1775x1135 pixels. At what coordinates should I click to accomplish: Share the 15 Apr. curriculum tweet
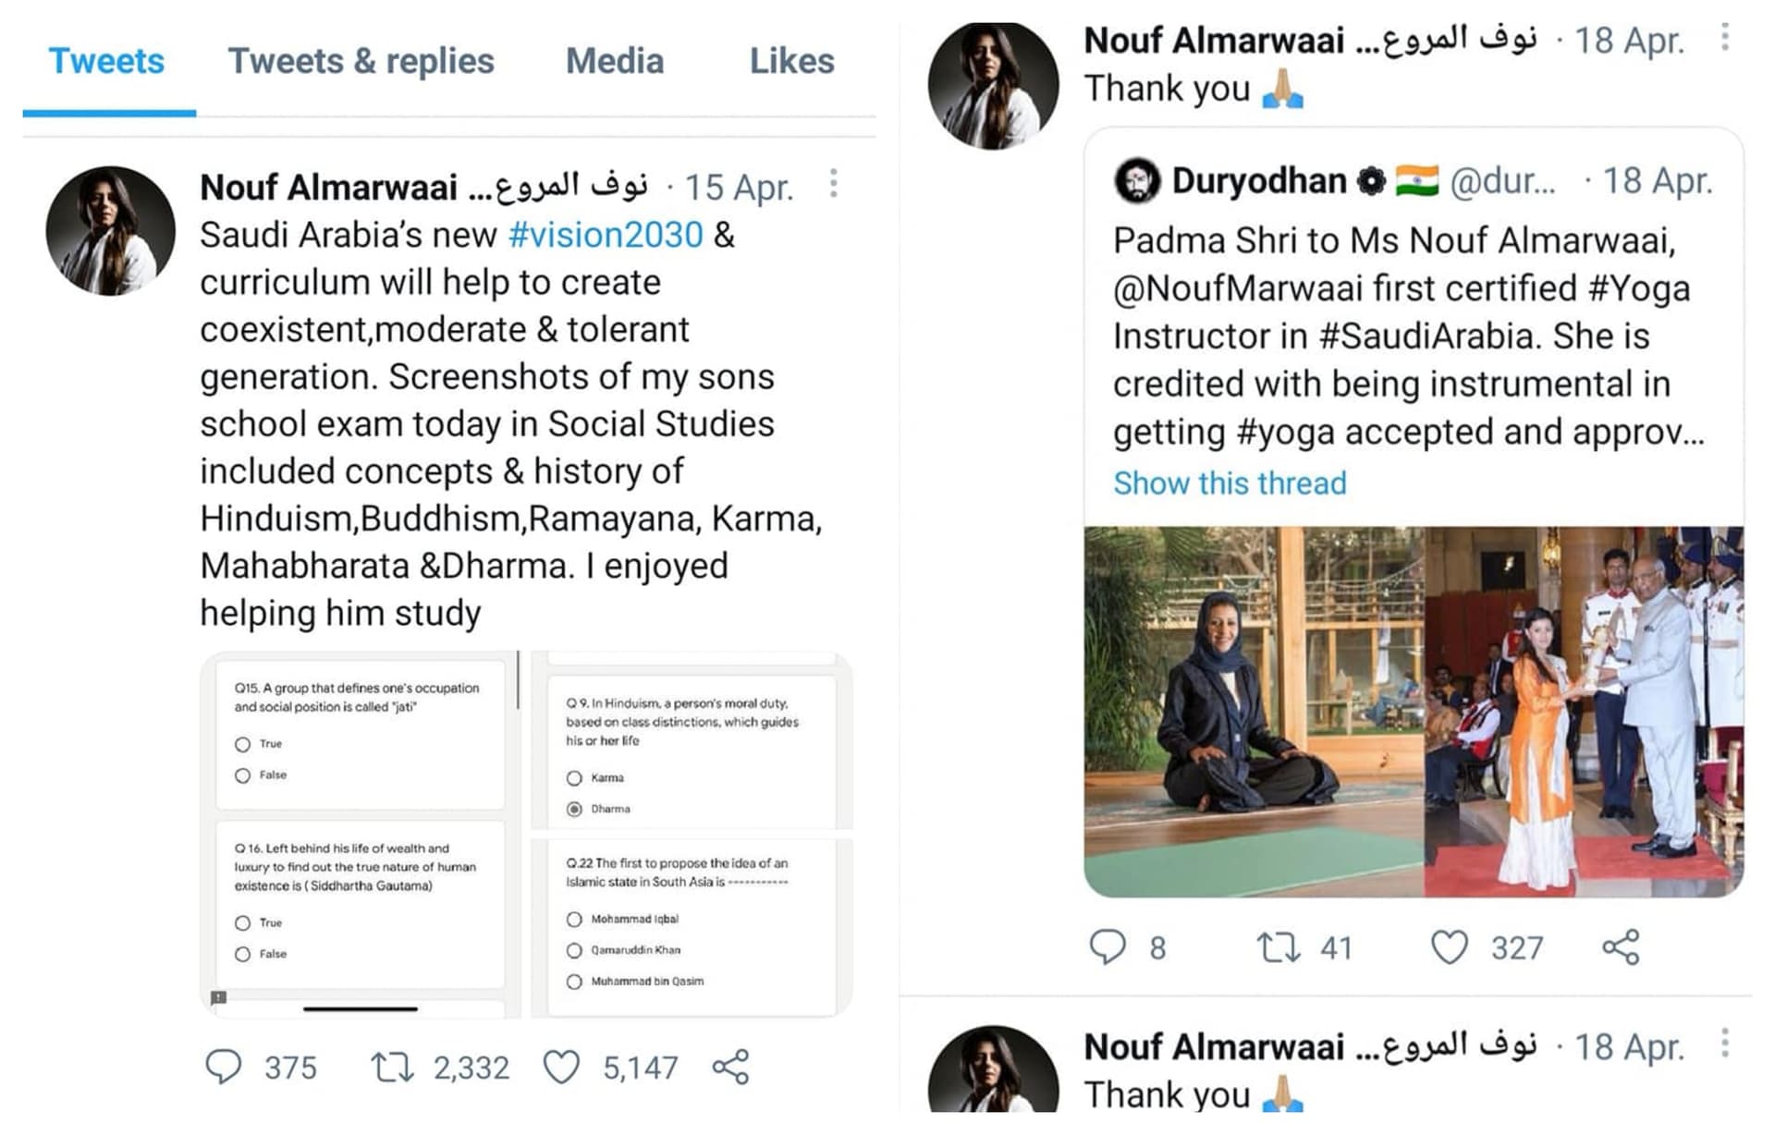[730, 1067]
